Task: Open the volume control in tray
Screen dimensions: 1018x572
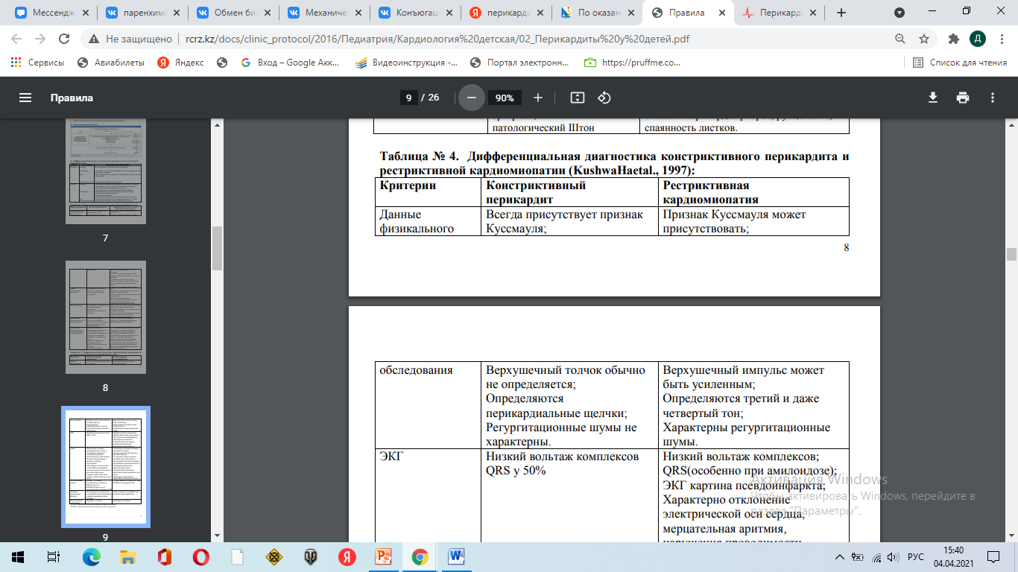Action: (x=893, y=556)
